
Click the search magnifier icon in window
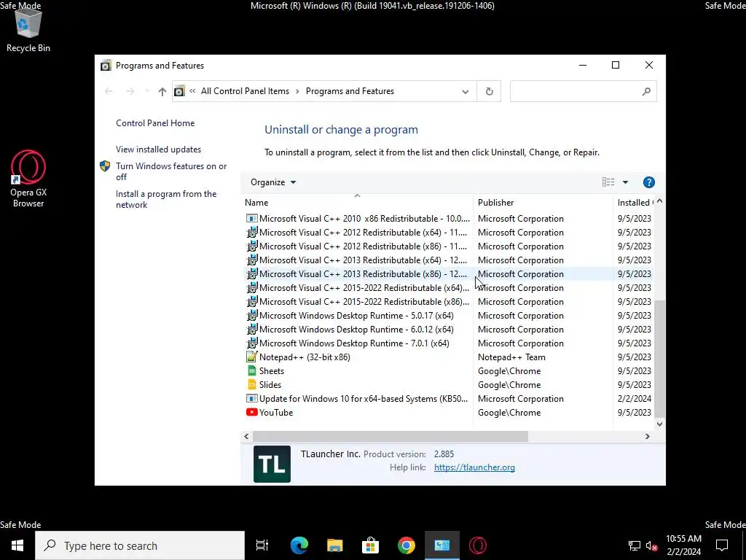coord(645,91)
